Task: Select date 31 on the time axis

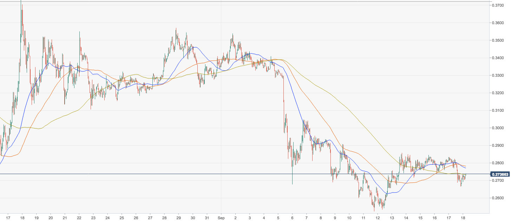Action: 207,217
